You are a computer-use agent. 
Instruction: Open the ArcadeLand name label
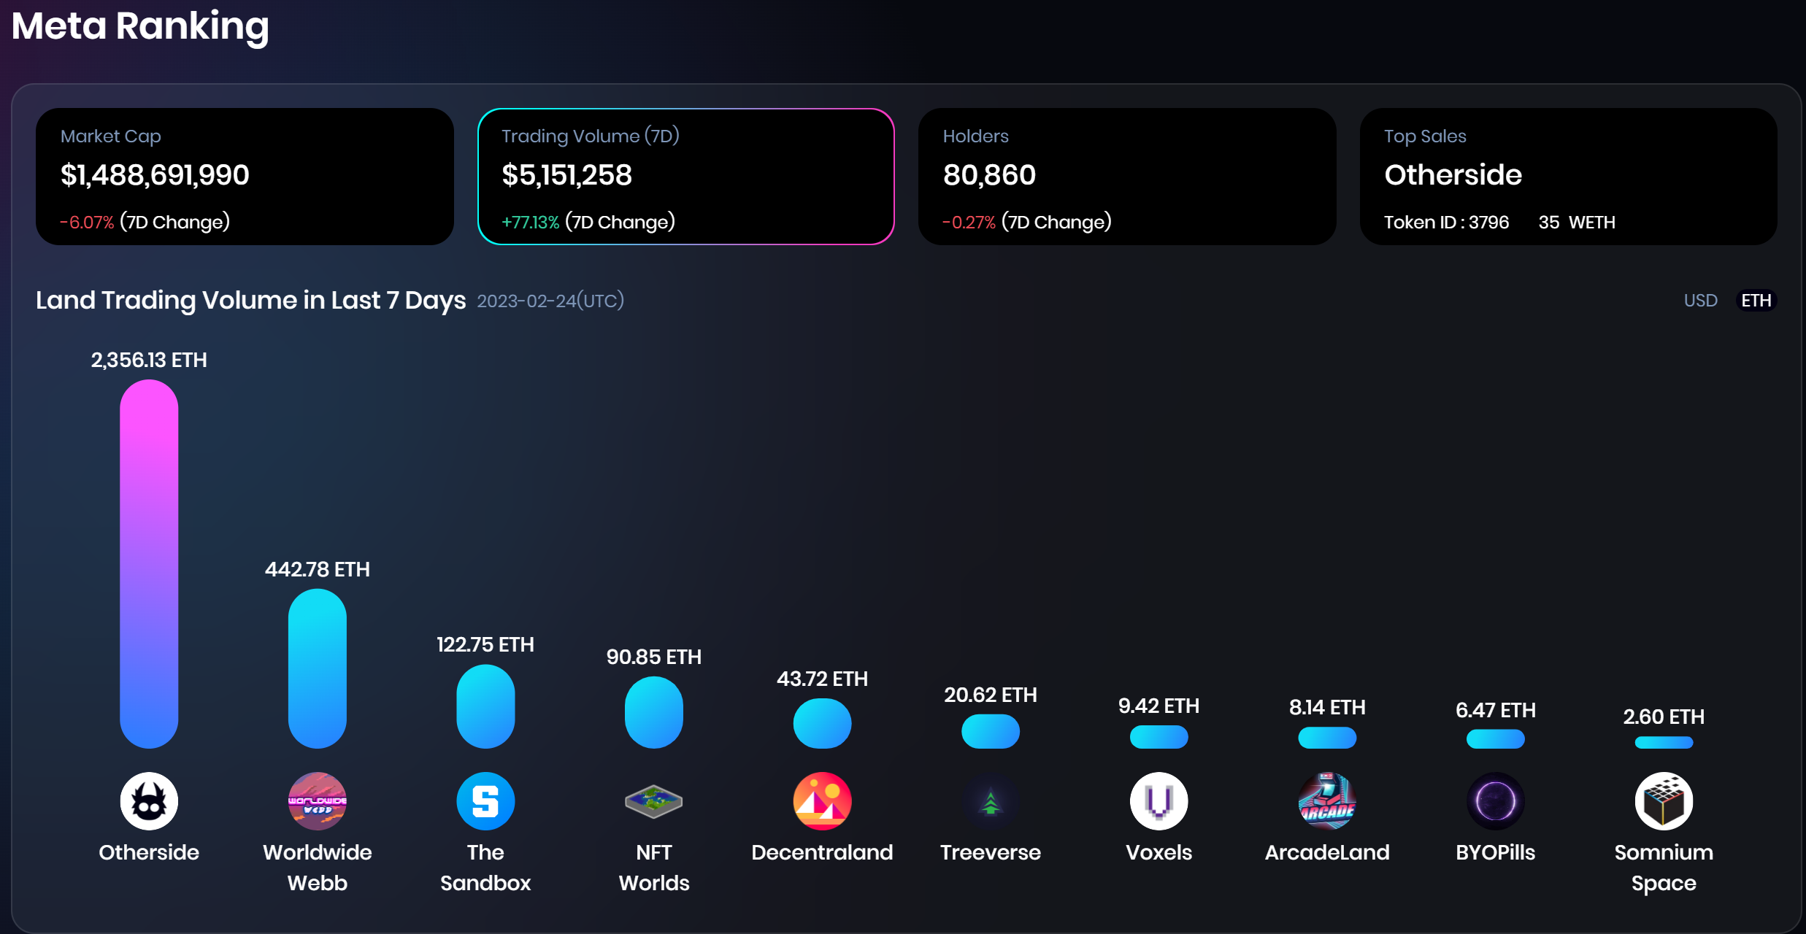pos(1327,852)
